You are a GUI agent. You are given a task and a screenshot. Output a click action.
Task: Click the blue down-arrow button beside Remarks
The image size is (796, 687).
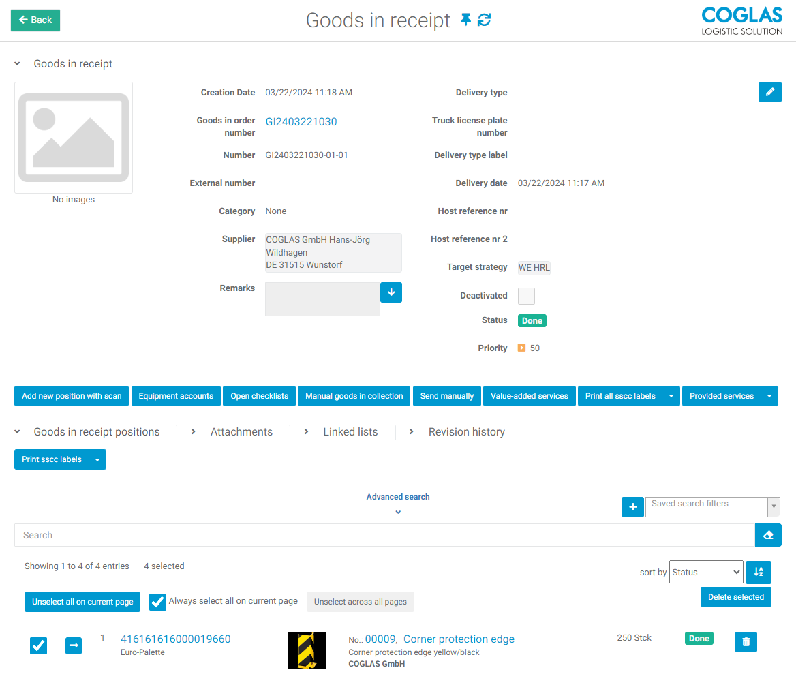pyautogui.click(x=391, y=292)
